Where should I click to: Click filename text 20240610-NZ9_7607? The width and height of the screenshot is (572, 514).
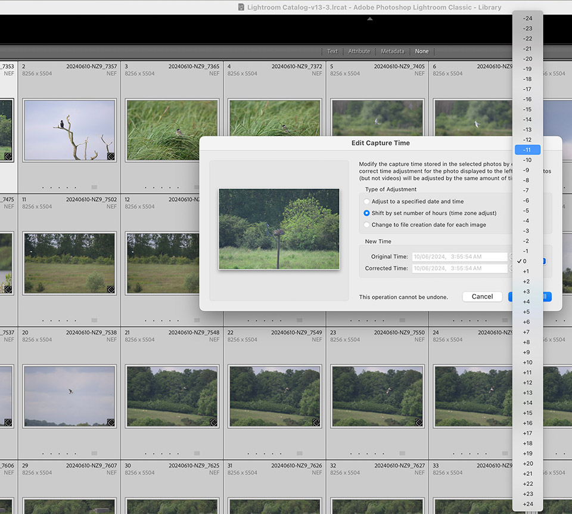pos(92,466)
